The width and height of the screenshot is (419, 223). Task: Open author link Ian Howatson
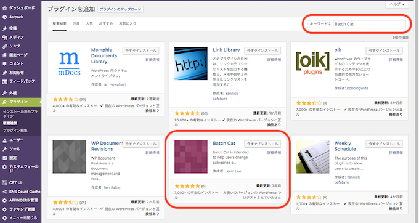[x=115, y=84]
